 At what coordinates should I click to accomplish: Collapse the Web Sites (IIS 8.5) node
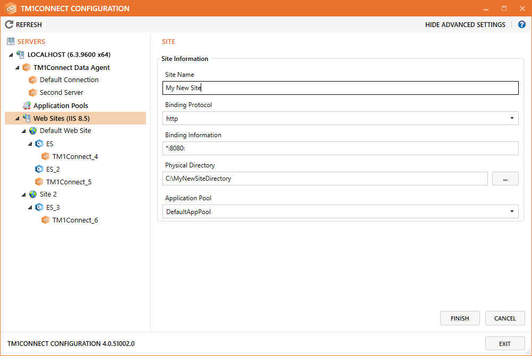(x=18, y=119)
